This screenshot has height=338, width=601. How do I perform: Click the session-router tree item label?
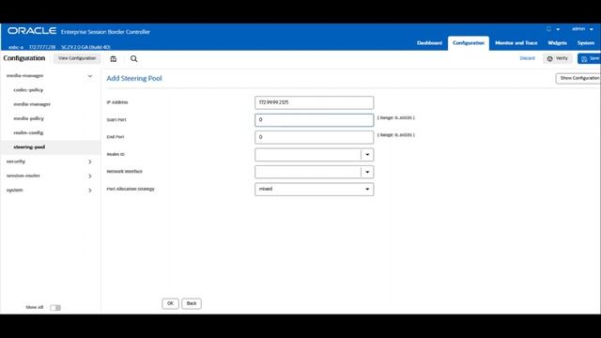tap(23, 176)
